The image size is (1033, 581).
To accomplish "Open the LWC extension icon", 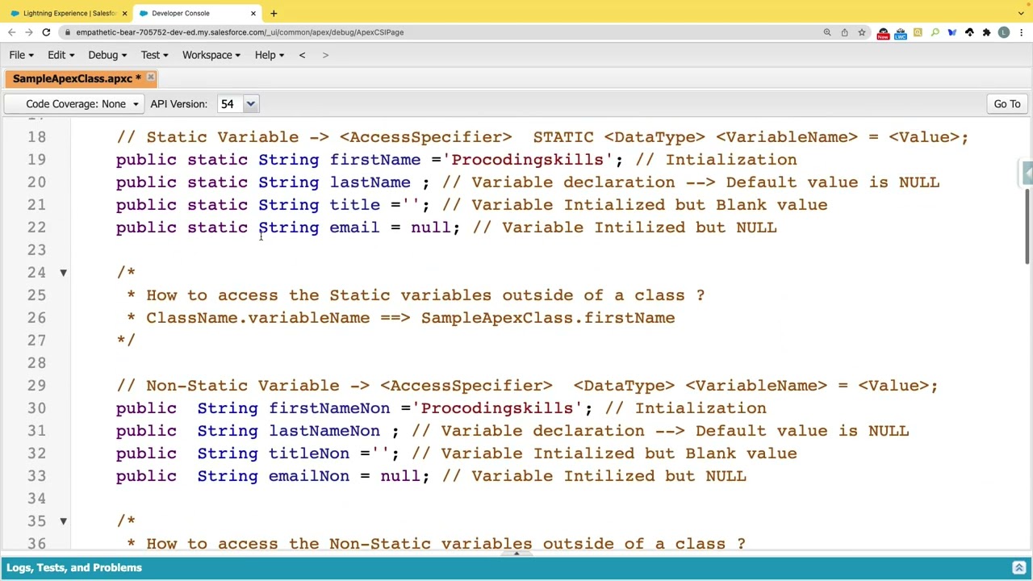I will tap(900, 33).
